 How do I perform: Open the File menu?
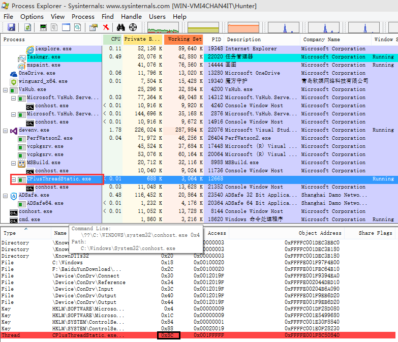[8, 17]
